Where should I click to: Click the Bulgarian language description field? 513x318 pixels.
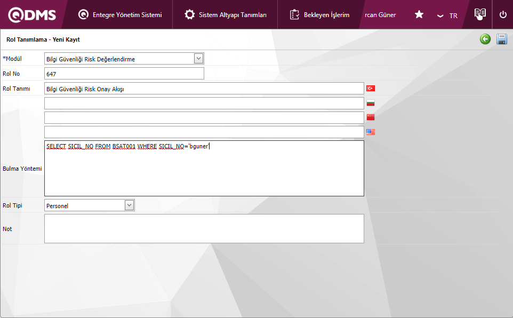(204, 103)
